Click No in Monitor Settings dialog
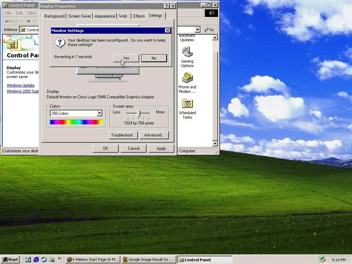The height and width of the screenshot is (264, 352). tap(154, 58)
